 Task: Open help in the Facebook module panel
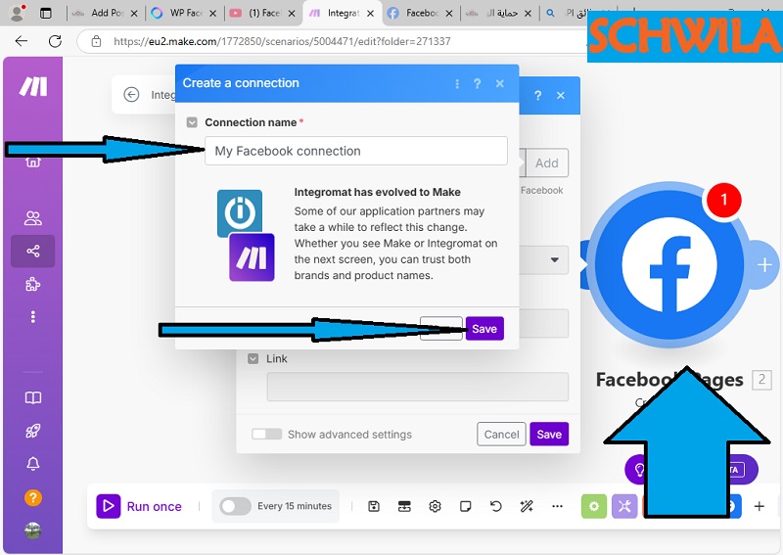tap(537, 95)
